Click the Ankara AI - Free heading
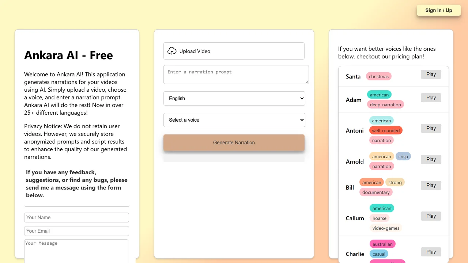 click(68, 55)
